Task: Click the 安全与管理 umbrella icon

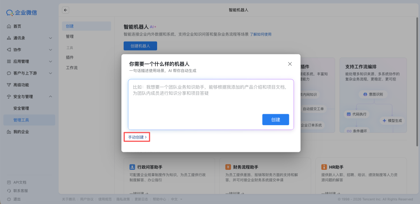Action: click(9, 97)
